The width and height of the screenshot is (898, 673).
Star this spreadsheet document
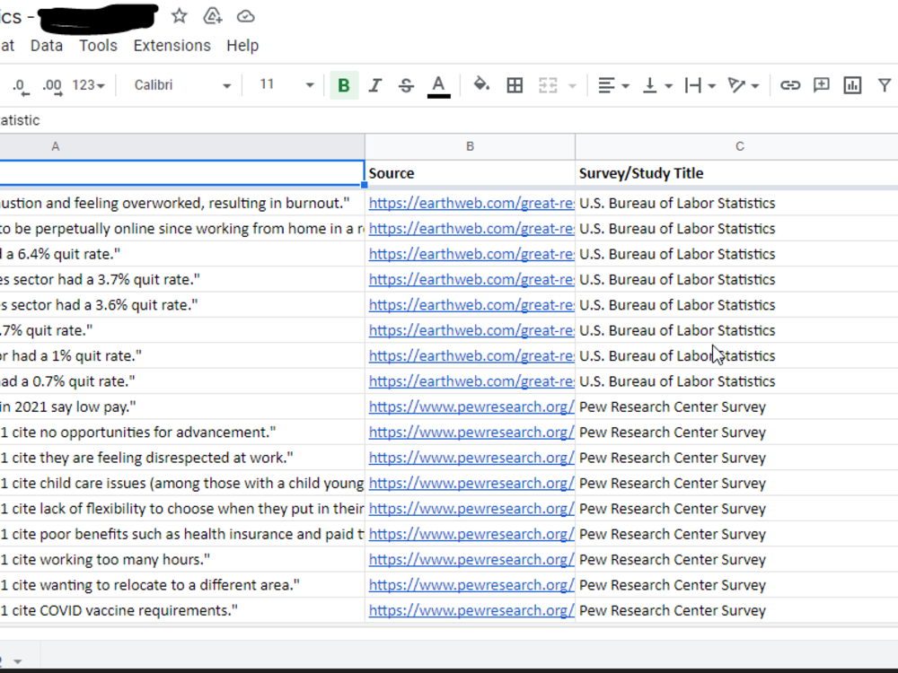click(x=180, y=16)
